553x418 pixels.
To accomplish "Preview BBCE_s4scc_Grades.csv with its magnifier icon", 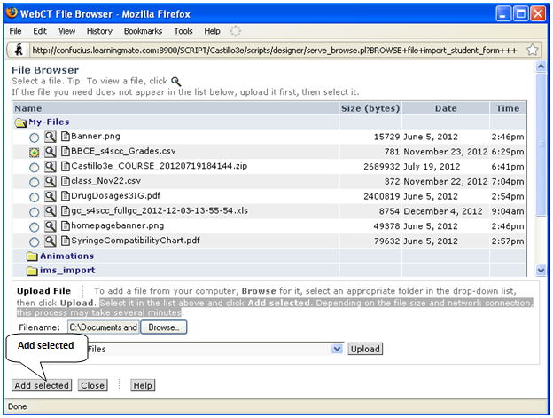I will 51,152.
